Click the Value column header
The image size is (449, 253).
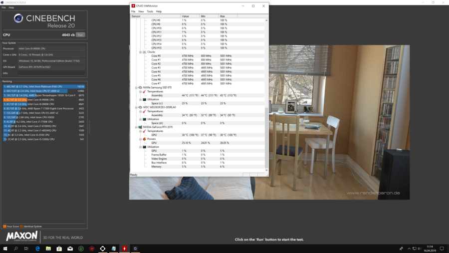click(x=190, y=16)
